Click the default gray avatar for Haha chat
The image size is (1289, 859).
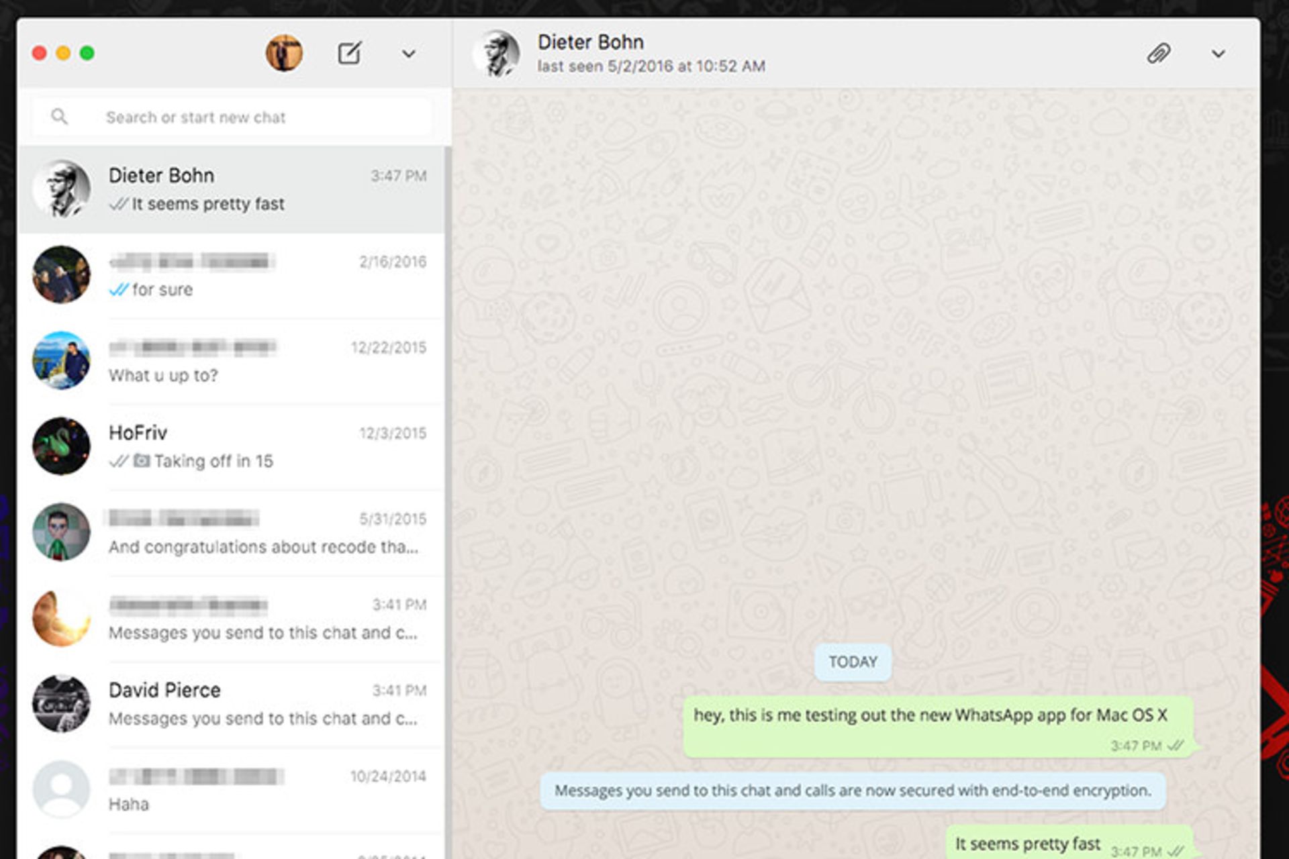(61, 789)
